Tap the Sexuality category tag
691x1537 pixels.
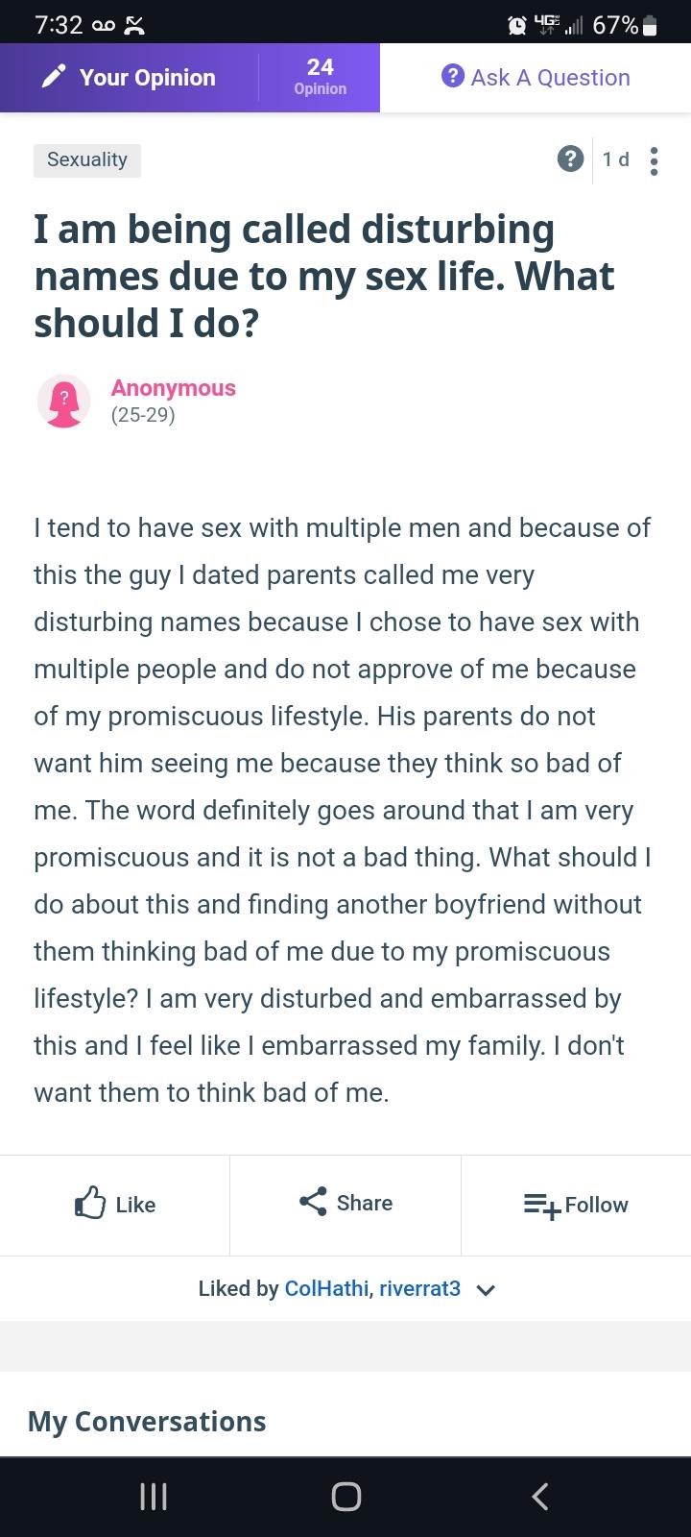click(x=87, y=159)
